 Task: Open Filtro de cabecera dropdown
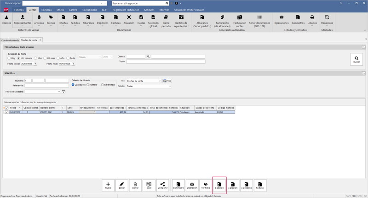click(59, 92)
